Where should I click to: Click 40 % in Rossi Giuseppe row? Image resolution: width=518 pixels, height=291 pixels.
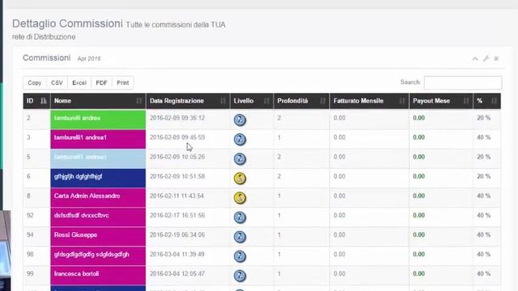pos(484,234)
